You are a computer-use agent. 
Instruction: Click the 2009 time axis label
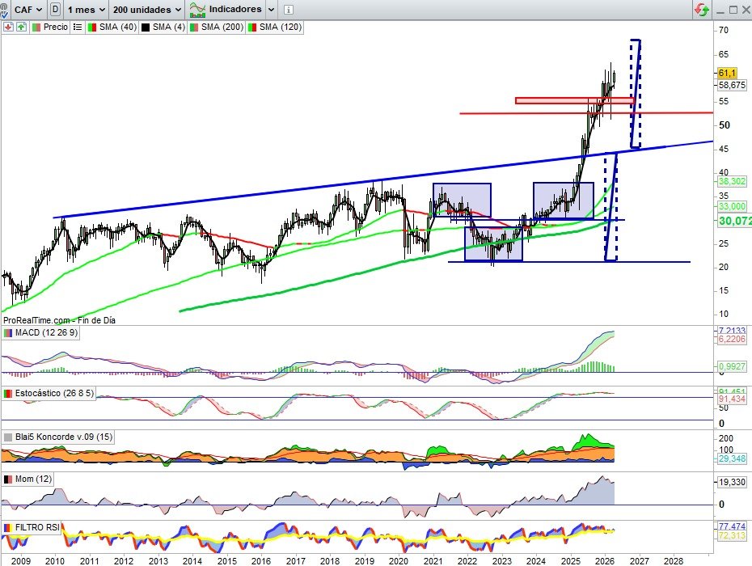21,560
